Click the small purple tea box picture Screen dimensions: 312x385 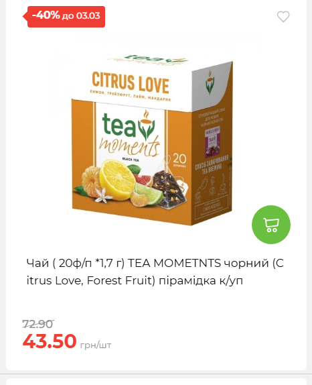(212, 142)
